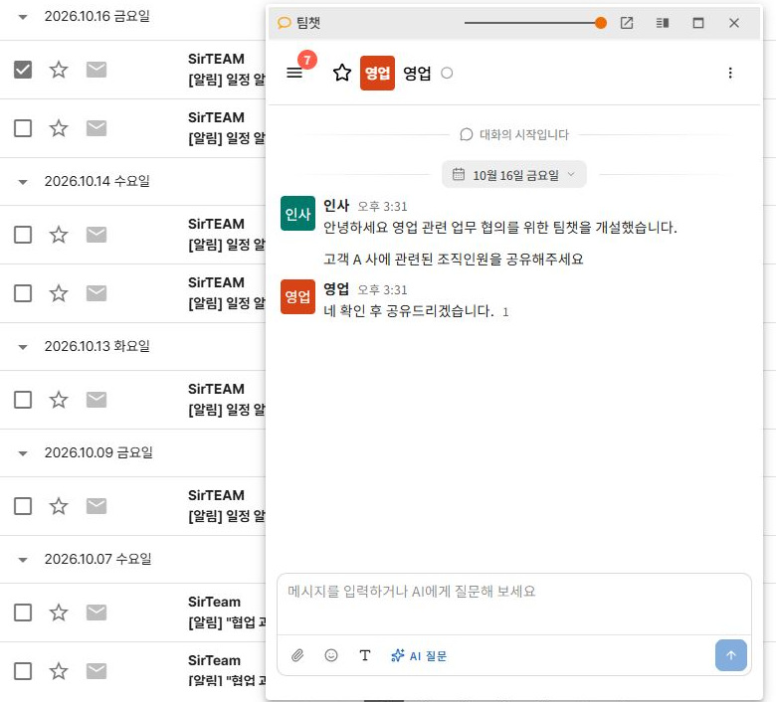Viewport: 776px width, 702px height.
Task: Click the message '네 확인 후 공유드리겠습니다.'
Action: (408, 311)
